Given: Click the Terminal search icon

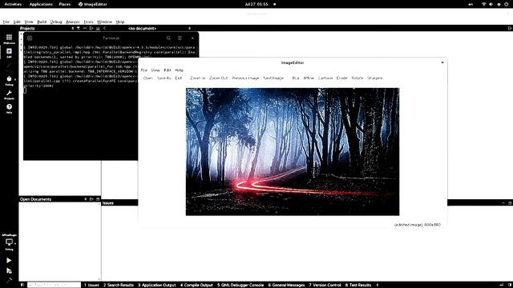Looking at the screenshot, I should 168,38.
